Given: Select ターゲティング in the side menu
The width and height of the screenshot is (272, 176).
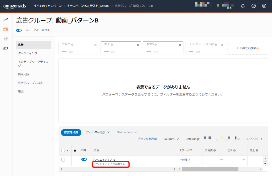Looking at the screenshot, I should click(28, 53).
